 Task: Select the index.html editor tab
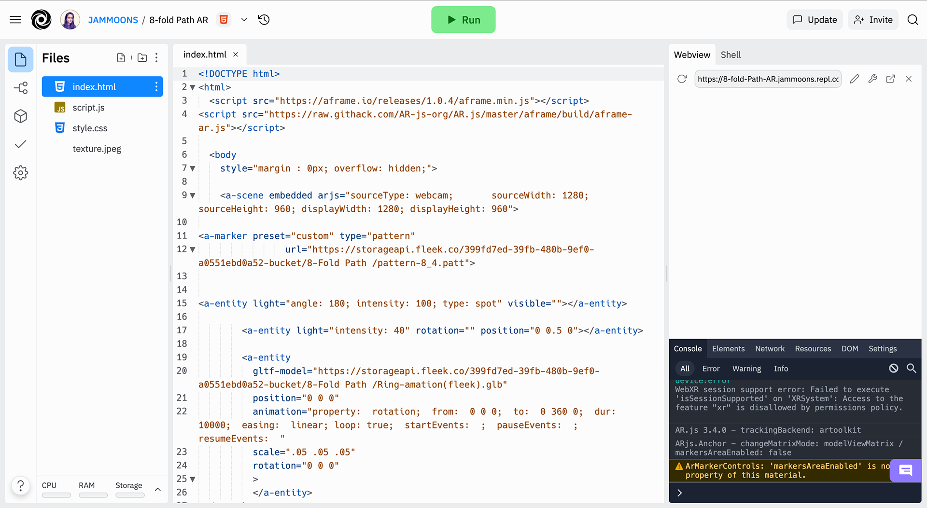pyautogui.click(x=210, y=55)
